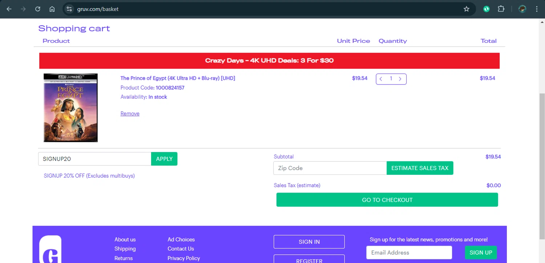545x263 pixels.
Task: Click the product code 1000824157 text
Action: tap(170, 88)
